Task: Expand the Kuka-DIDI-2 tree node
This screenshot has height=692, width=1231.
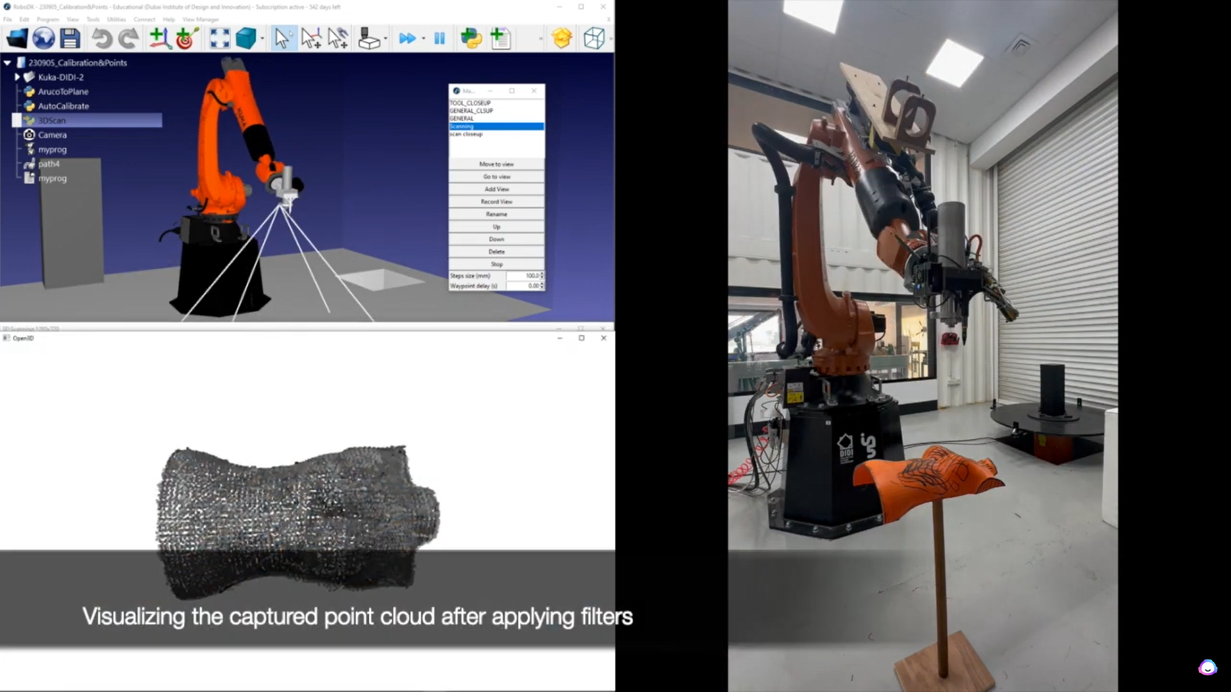Action: coord(17,77)
